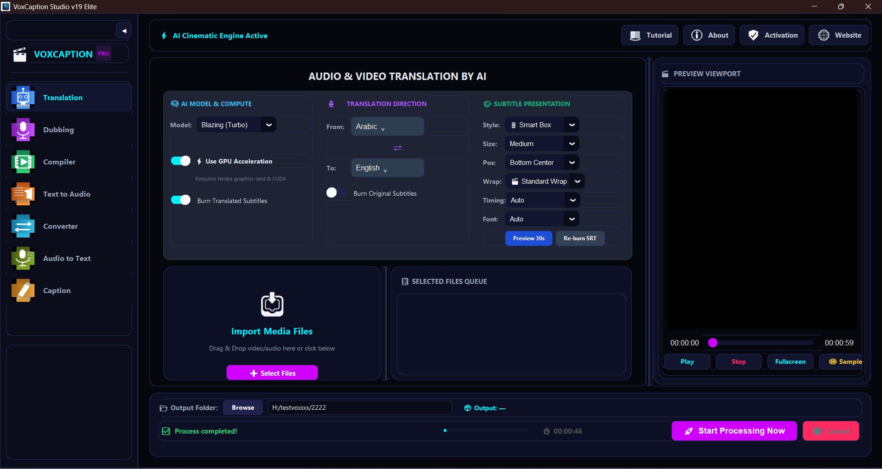Switch to the Text to Audio section
The image size is (882, 469).
[69, 194]
